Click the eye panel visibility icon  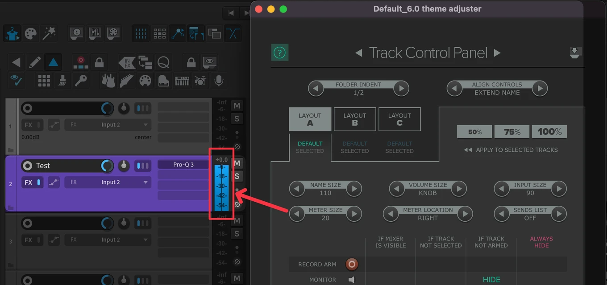[x=209, y=62]
